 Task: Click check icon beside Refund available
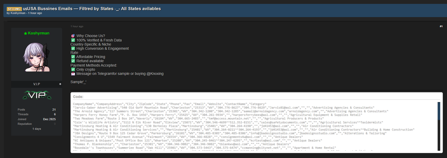[73, 61]
